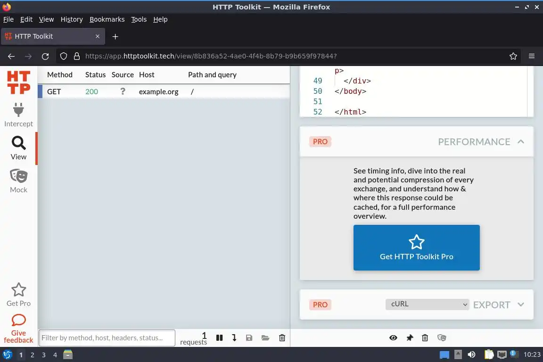
Task: Click the Path and query header
Action: pos(212,75)
